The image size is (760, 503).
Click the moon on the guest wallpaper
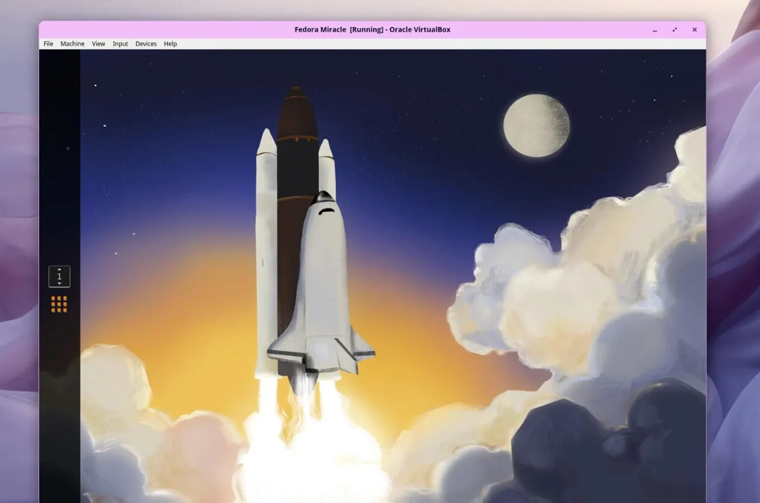[536, 126]
